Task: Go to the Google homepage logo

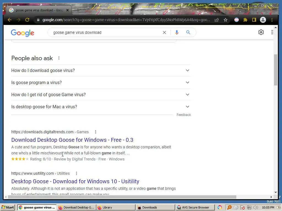Action: (23, 33)
